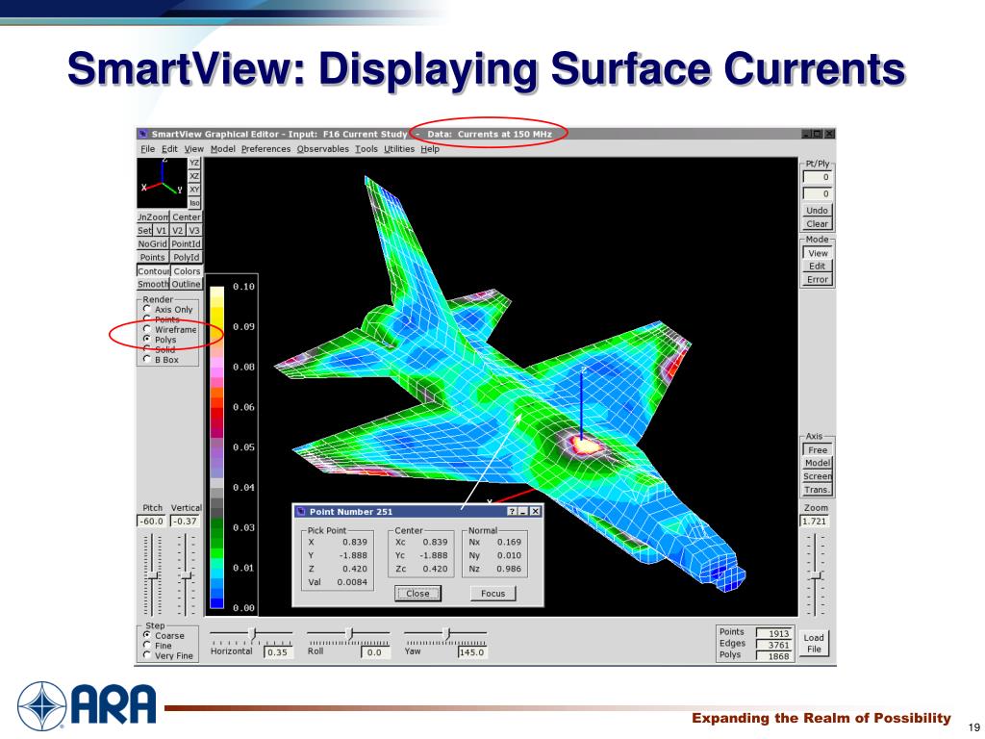985x739 pixels.
Task: Switch to the Iso view
Action: click(x=194, y=202)
